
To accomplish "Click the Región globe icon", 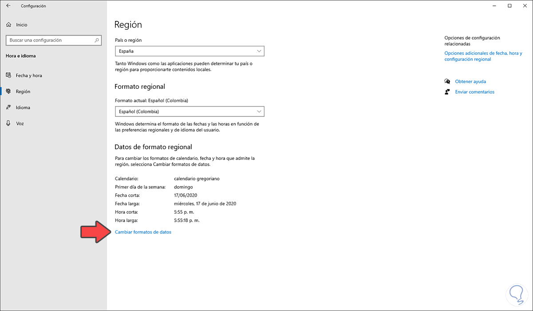I will click(x=8, y=92).
